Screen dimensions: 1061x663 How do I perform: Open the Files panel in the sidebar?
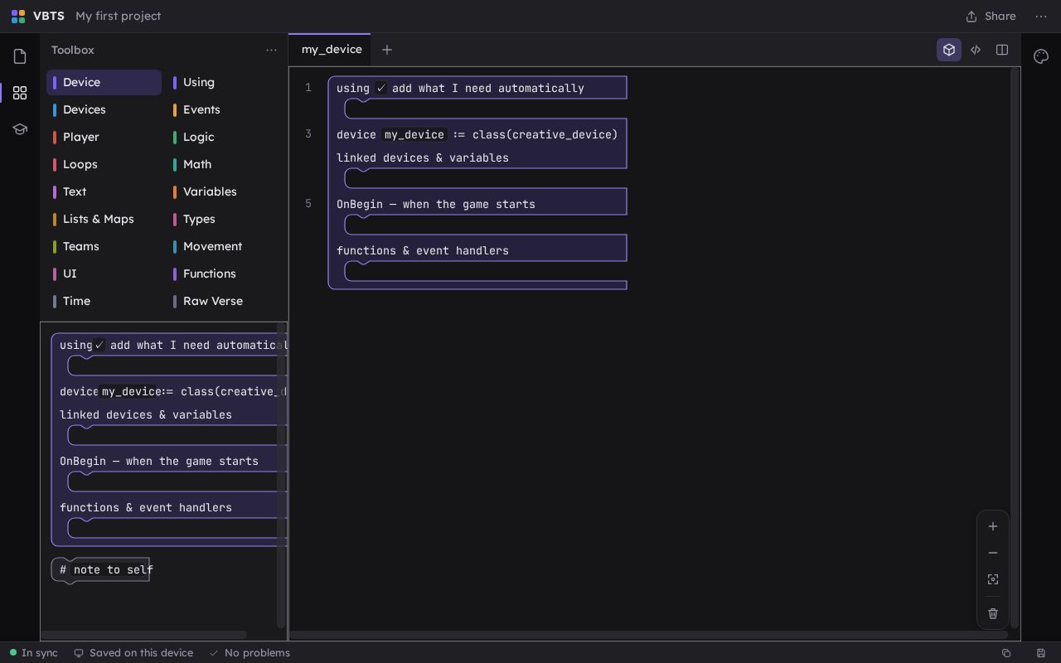pyautogui.click(x=20, y=56)
